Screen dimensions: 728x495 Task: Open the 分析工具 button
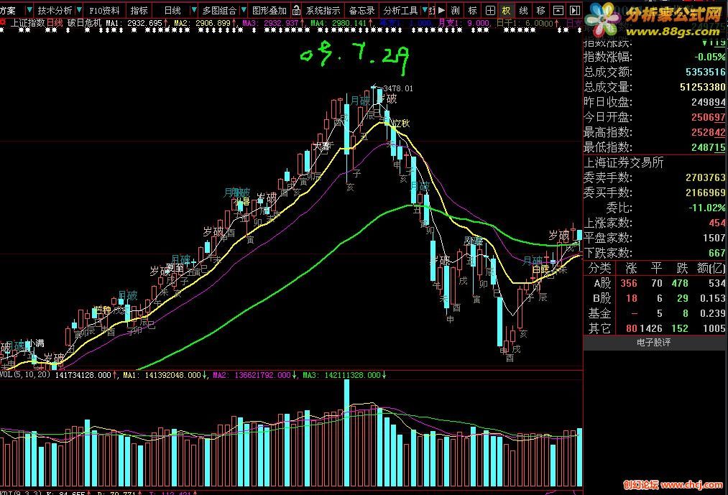[x=400, y=10]
